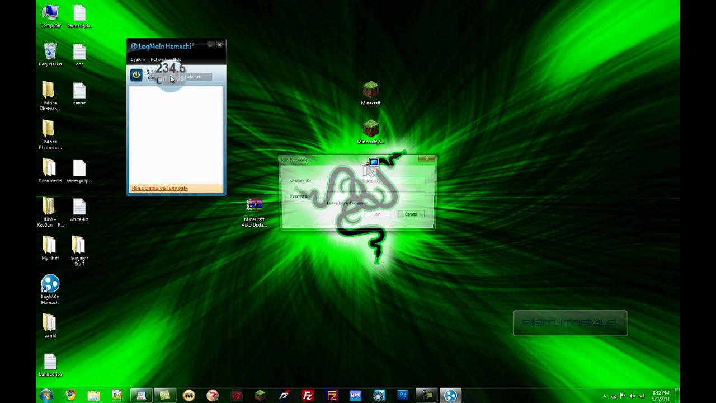716x403 pixels.
Task: Select the Sunjay's Stuff folder icon
Action: point(79,251)
